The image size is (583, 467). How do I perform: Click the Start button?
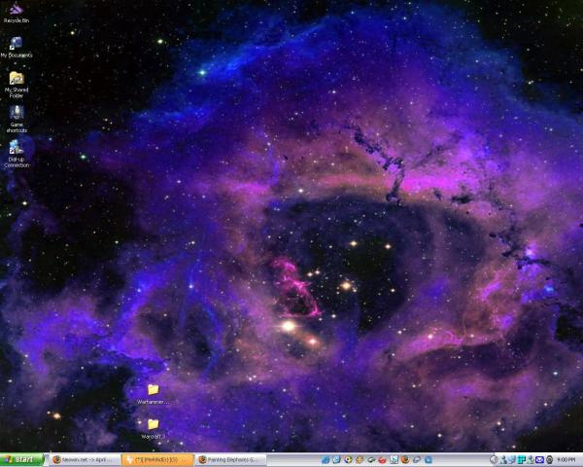coord(22,460)
